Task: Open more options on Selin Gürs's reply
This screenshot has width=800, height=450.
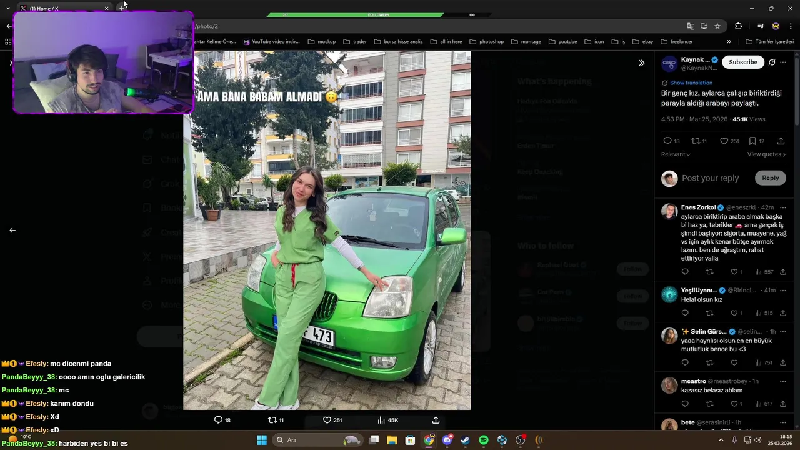Action: 783,332
